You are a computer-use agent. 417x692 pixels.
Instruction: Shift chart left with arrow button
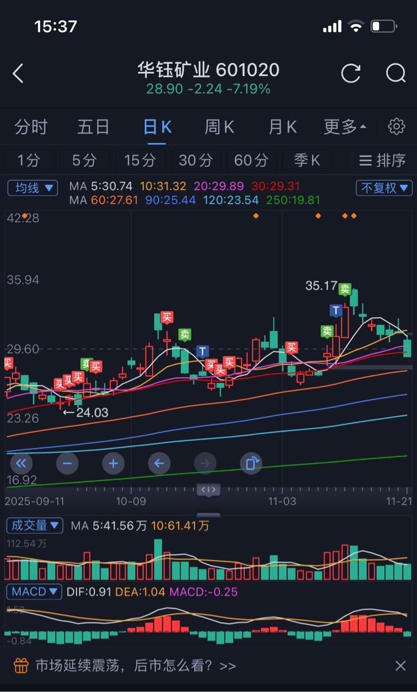(159, 463)
